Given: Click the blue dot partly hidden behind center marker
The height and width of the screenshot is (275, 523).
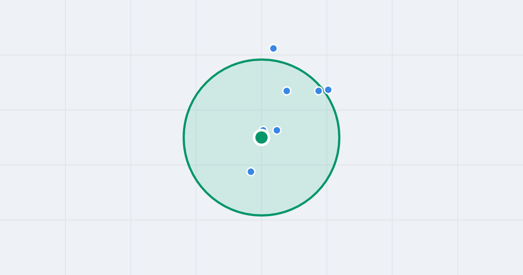Looking at the screenshot, I should (x=263, y=129).
